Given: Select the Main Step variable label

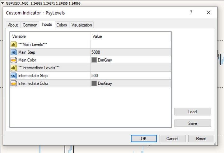Looking at the screenshot, I should [27, 52].
